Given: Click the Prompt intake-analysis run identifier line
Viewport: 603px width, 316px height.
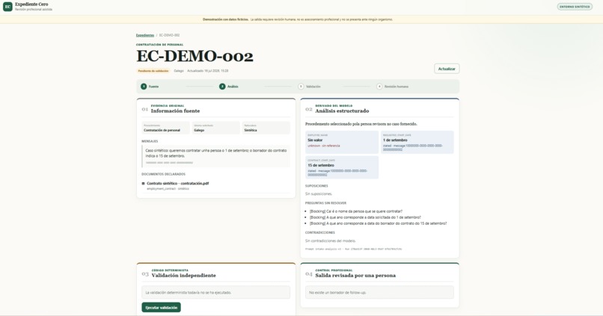Looking at the screenshot, I should pos(353,250).
